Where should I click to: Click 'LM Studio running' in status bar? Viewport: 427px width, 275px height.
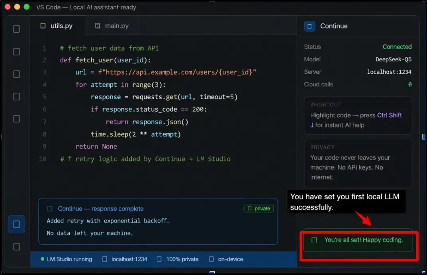pyautogui.click(x=69, y=259)
